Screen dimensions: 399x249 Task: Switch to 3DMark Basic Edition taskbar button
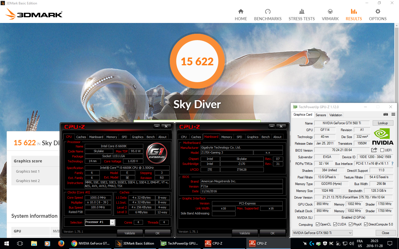coord(135,243)
